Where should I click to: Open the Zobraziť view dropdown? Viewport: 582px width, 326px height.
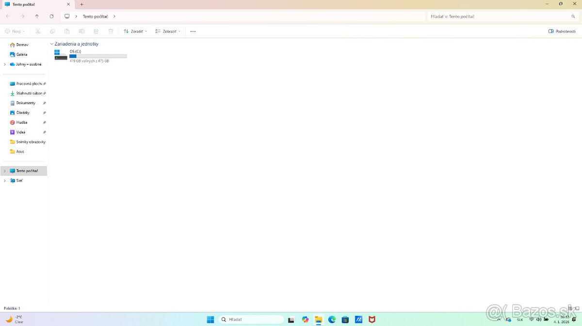click(168, 31)
